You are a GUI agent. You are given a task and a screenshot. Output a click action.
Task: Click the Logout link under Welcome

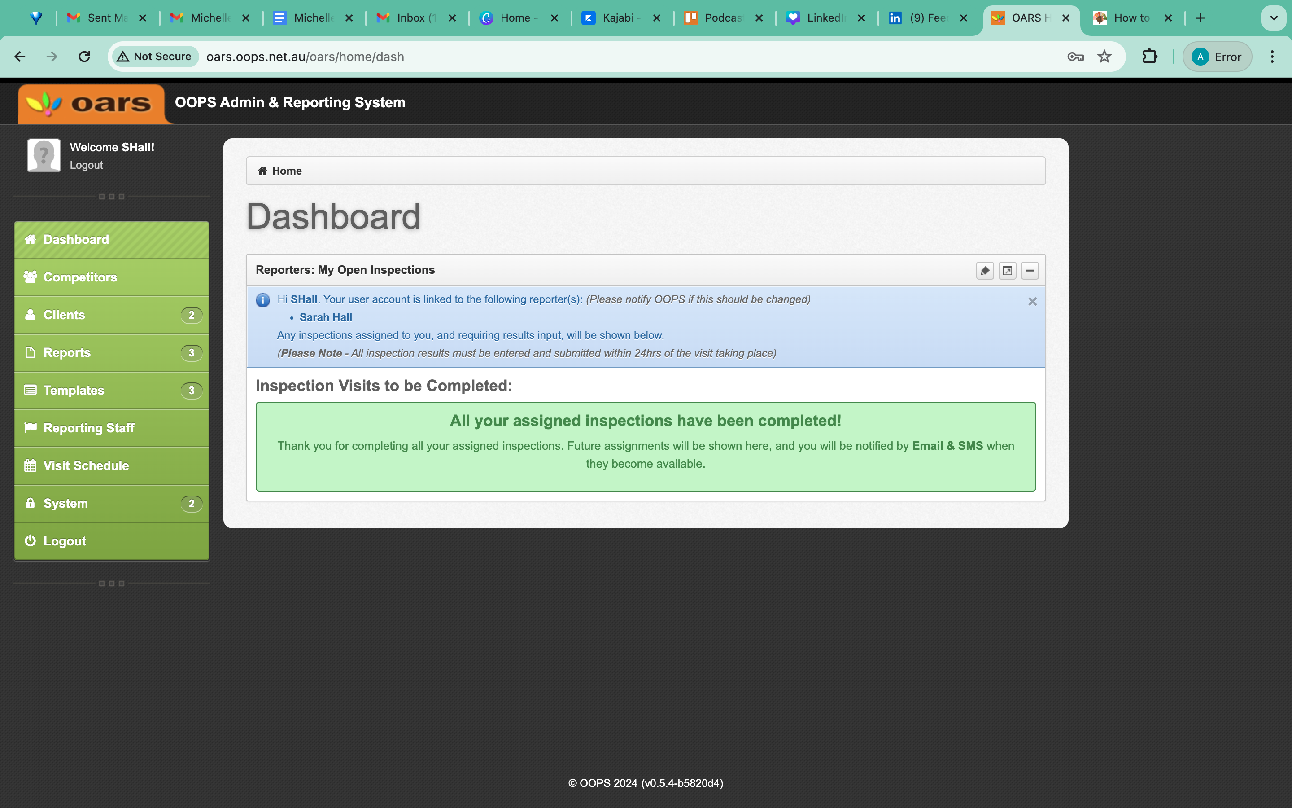87,165
